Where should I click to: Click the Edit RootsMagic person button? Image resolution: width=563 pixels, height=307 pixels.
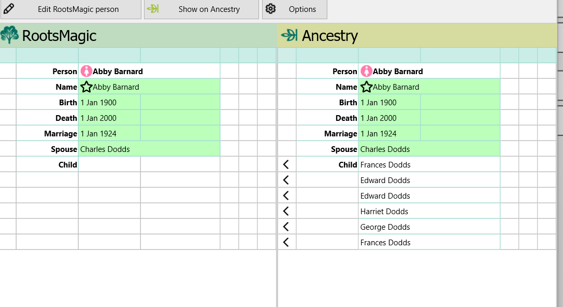[71, 9]
